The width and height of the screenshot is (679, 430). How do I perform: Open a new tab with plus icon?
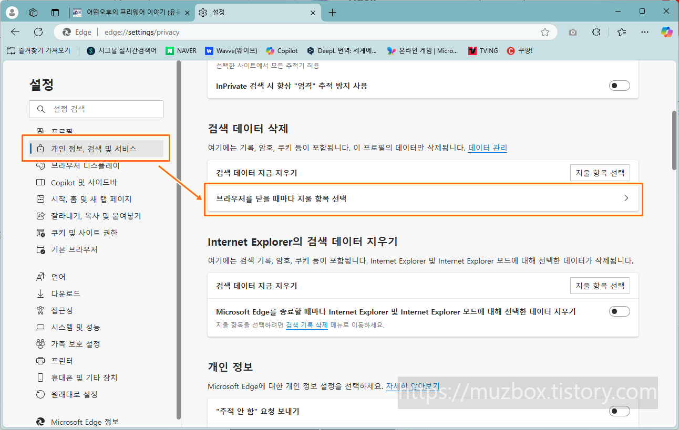332,13
